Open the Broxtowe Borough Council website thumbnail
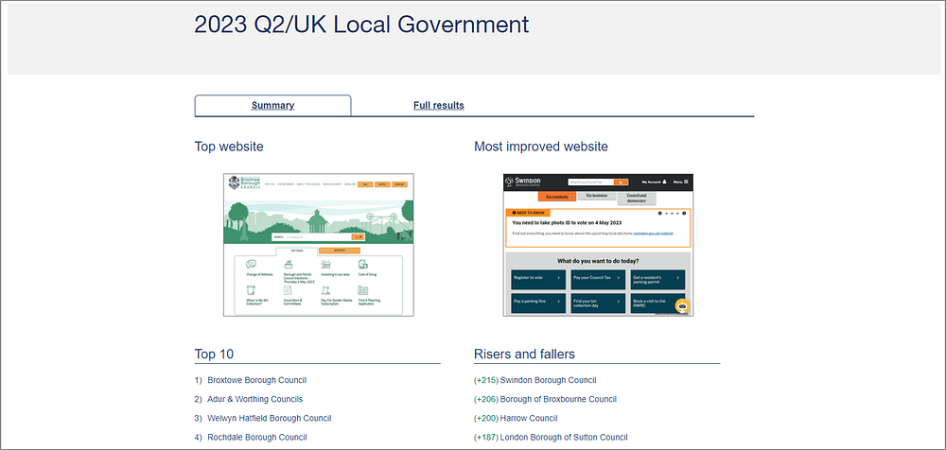 tap(319, 245)
